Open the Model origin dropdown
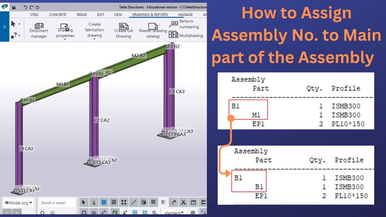The height and width of the screenshot is (217, 386). [x=19, y=203]
